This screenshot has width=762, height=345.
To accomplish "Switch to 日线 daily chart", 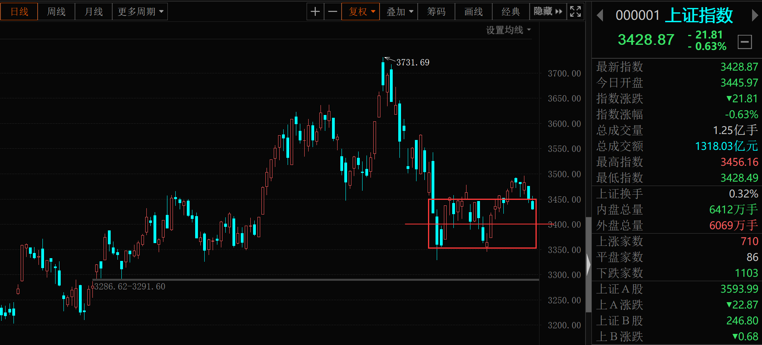I will (19, 11).
